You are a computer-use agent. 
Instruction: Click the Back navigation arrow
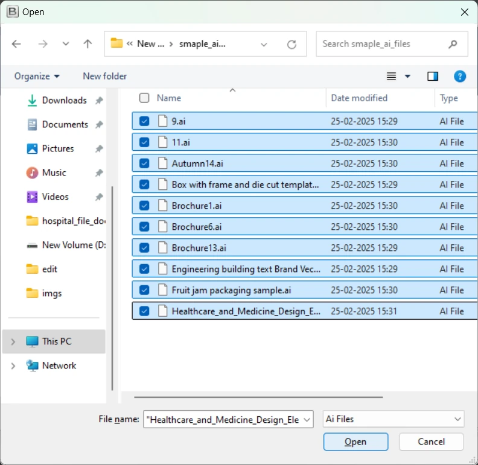coord(16,44)
